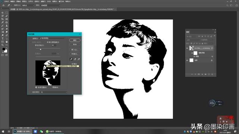Select the Horizontal Type tool
Image resolution: width=239 pixels, height=134 pixels.
pyautogui.click(x=3, y=38)
